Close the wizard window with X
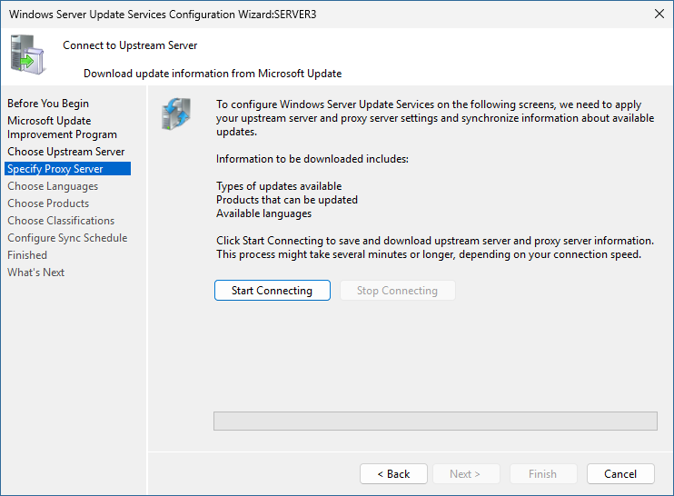Screen dimensions: 674x496 point(659,14)
